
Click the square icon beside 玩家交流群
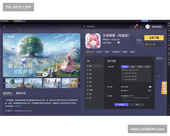(x=119, y=42)
